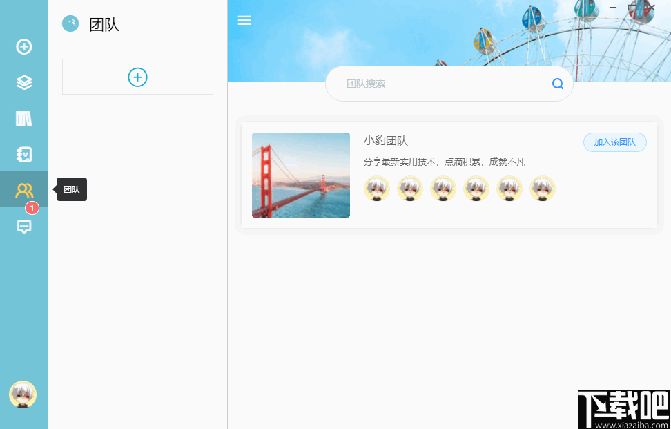Image resolution: width=671 pixels, height=429 pixels.
Task: Minimize the application window
Action: click(613, 8)
